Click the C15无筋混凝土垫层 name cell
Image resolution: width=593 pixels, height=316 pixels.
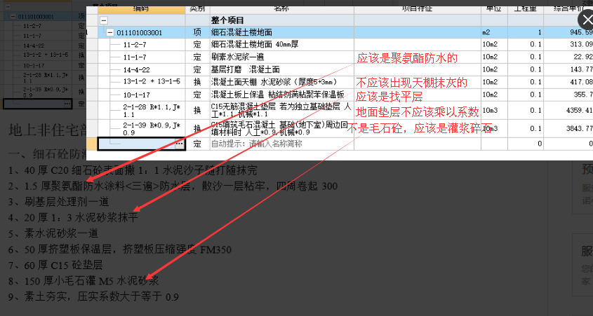point(281,110)
